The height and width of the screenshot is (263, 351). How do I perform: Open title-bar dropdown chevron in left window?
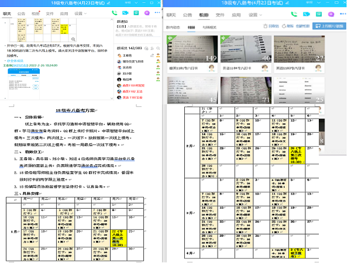pyautogui.click(x=136, y=3)
